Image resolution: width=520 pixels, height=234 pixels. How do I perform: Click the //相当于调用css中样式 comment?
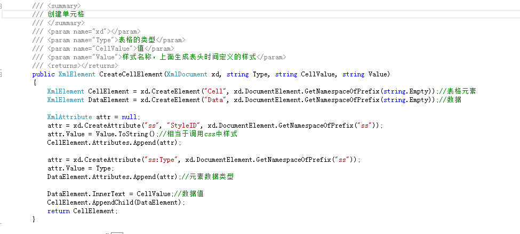tap(198, 134)
